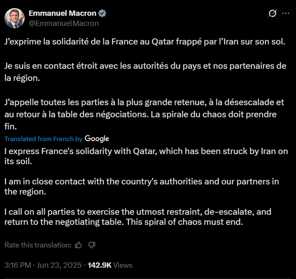Click the English text "I am in close contact"
Viewport: 296px width, 279px height.
pyautogui.click(x=142, y=186)
